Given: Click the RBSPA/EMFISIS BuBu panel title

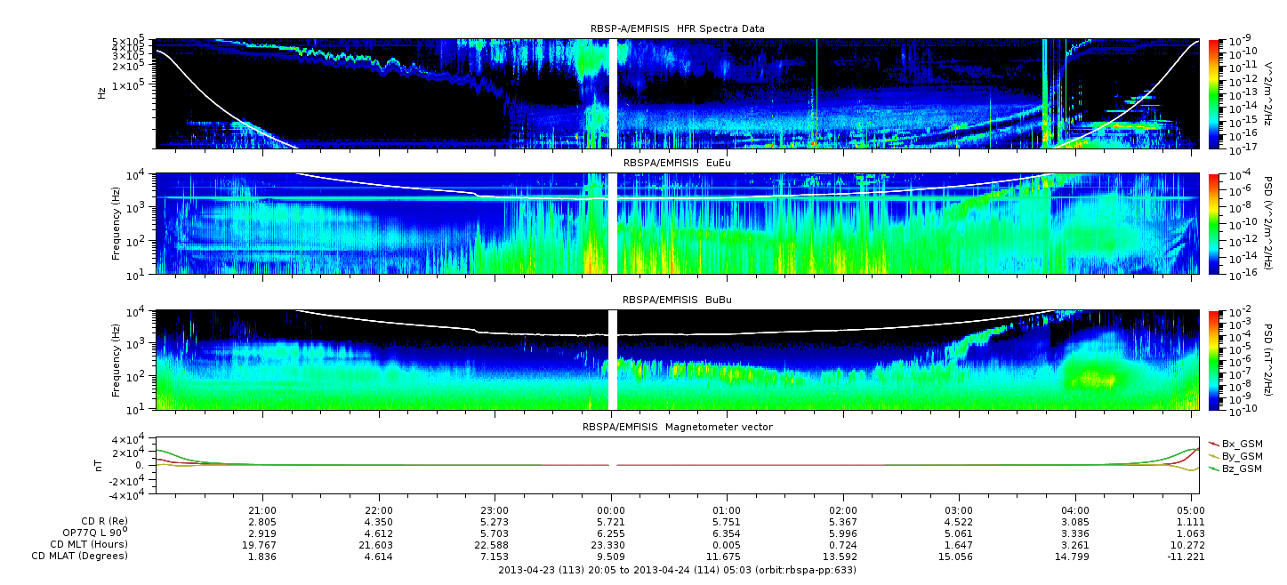Looking at the screenshot, I should pyautogui.click(x=677, y=301).
